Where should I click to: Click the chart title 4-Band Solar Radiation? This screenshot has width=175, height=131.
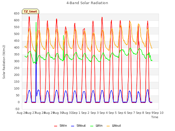pyautogui.click(x=87, y=3)
